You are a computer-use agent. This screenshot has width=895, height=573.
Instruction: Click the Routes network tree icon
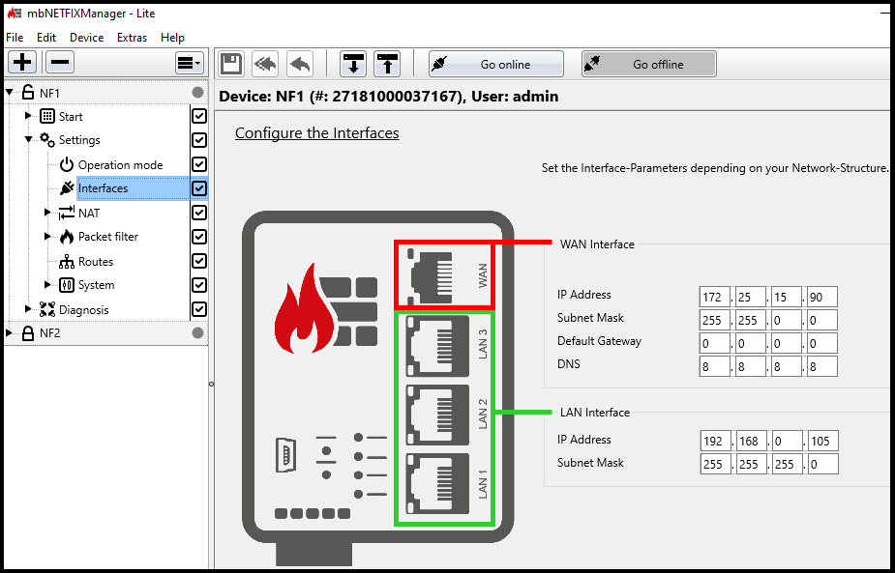(x=67, y=262)
